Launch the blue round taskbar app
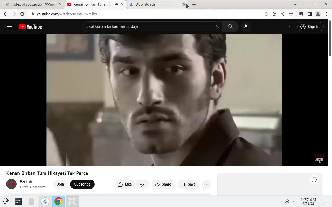This screenshot has width=332, height=207. (x=45, y=201)
